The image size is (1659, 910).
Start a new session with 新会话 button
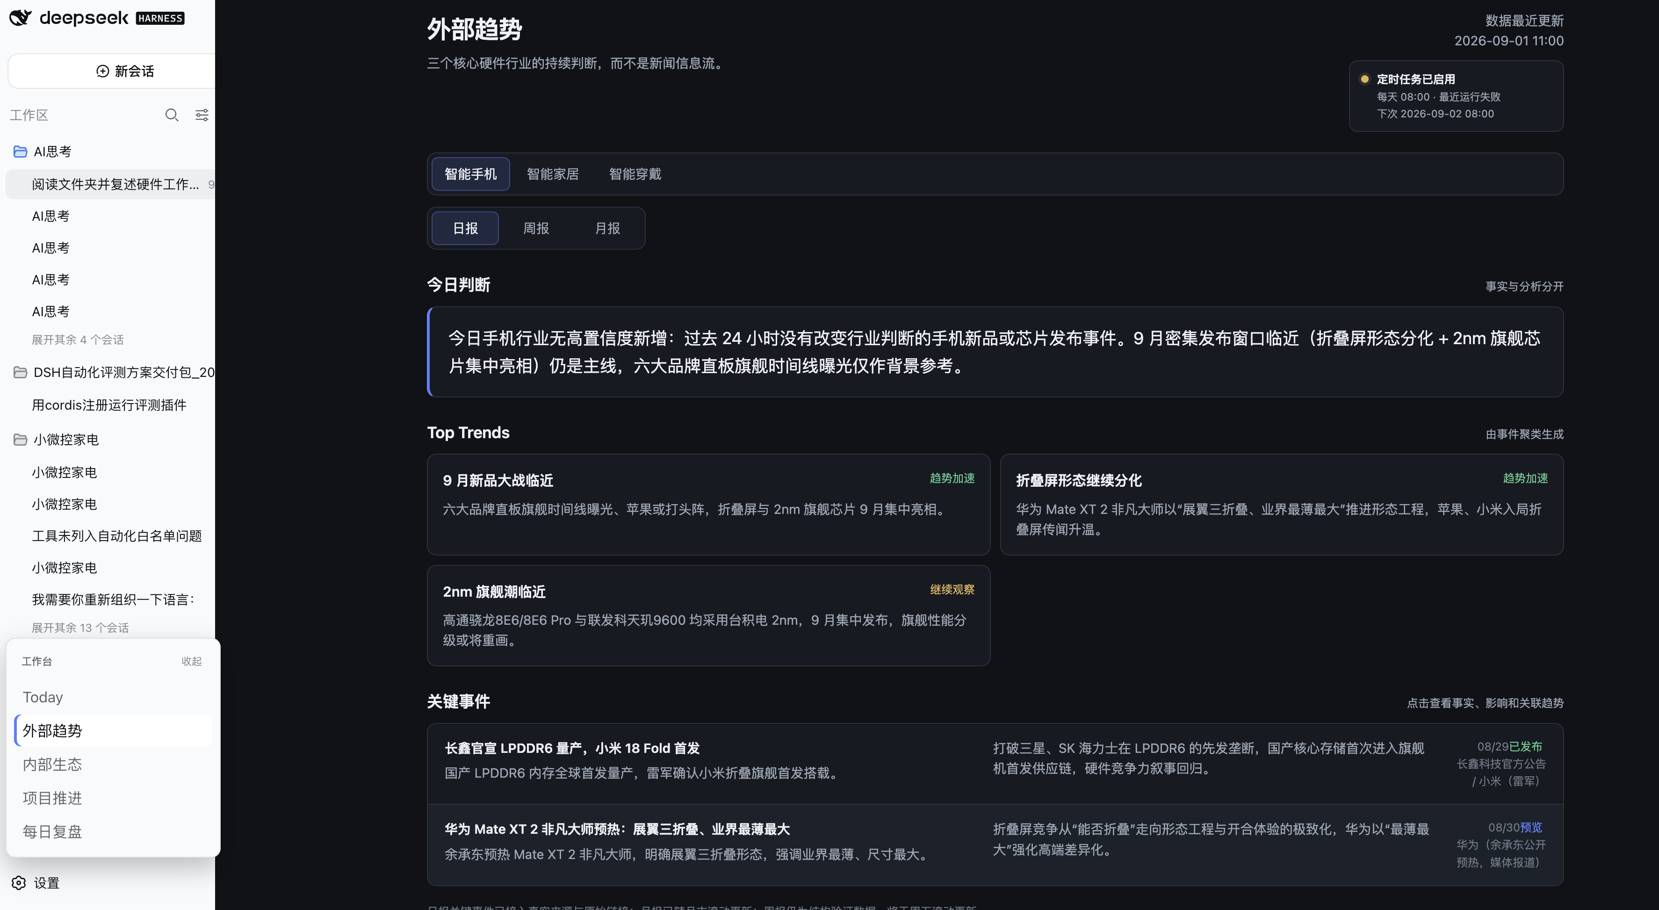112,71
